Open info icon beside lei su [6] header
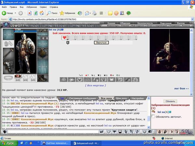 62,30
